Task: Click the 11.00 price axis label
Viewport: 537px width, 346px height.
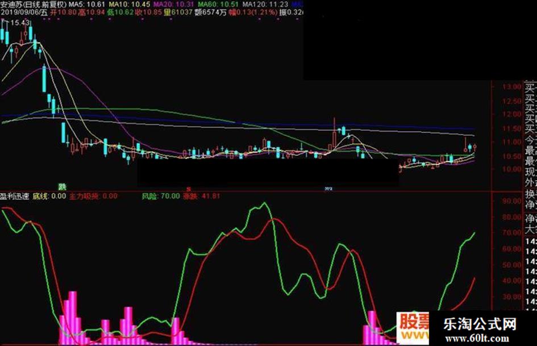Action: [x=512, y=142]
